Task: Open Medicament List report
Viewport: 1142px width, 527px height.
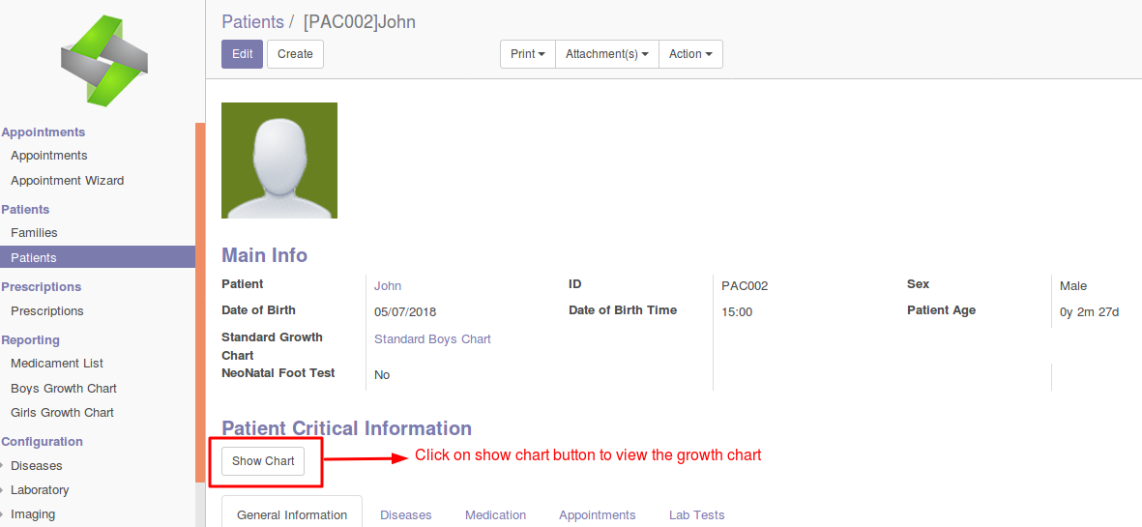Action: 57,364
